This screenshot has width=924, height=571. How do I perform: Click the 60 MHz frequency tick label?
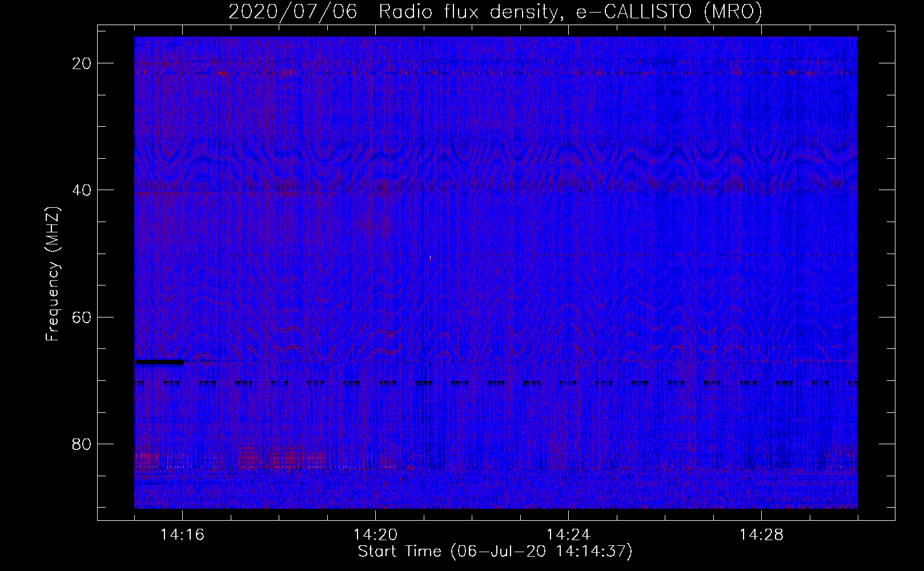tap(82, 317)
